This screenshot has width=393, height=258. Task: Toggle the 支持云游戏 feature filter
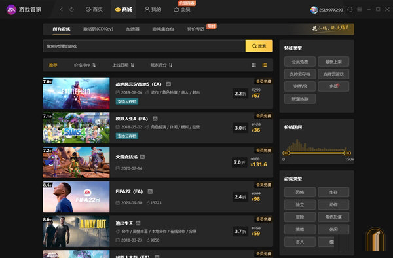click(333, 74)
